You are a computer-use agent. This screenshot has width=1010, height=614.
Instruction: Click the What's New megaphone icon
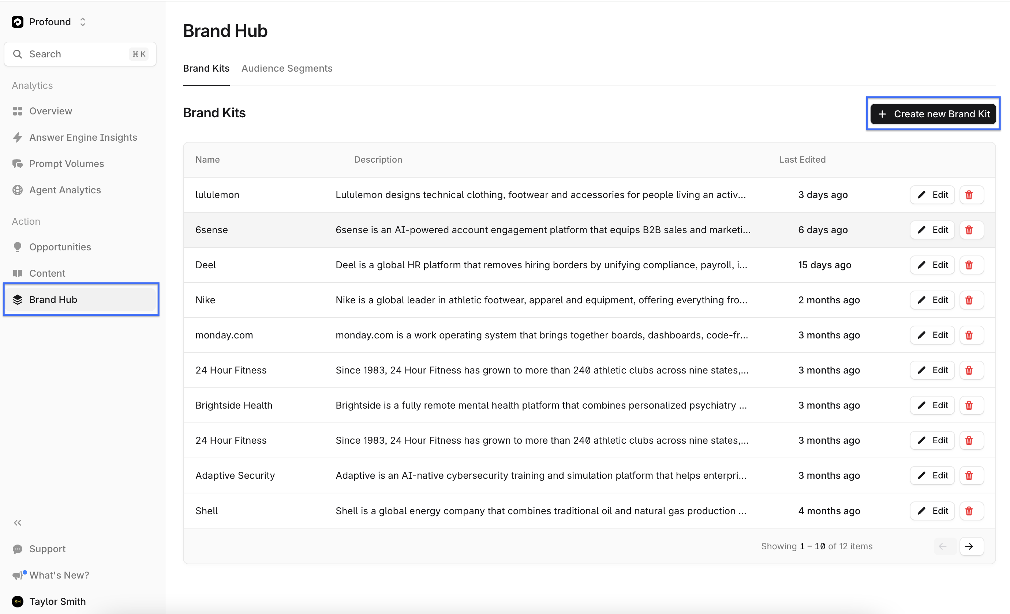[x=18, y=575]
